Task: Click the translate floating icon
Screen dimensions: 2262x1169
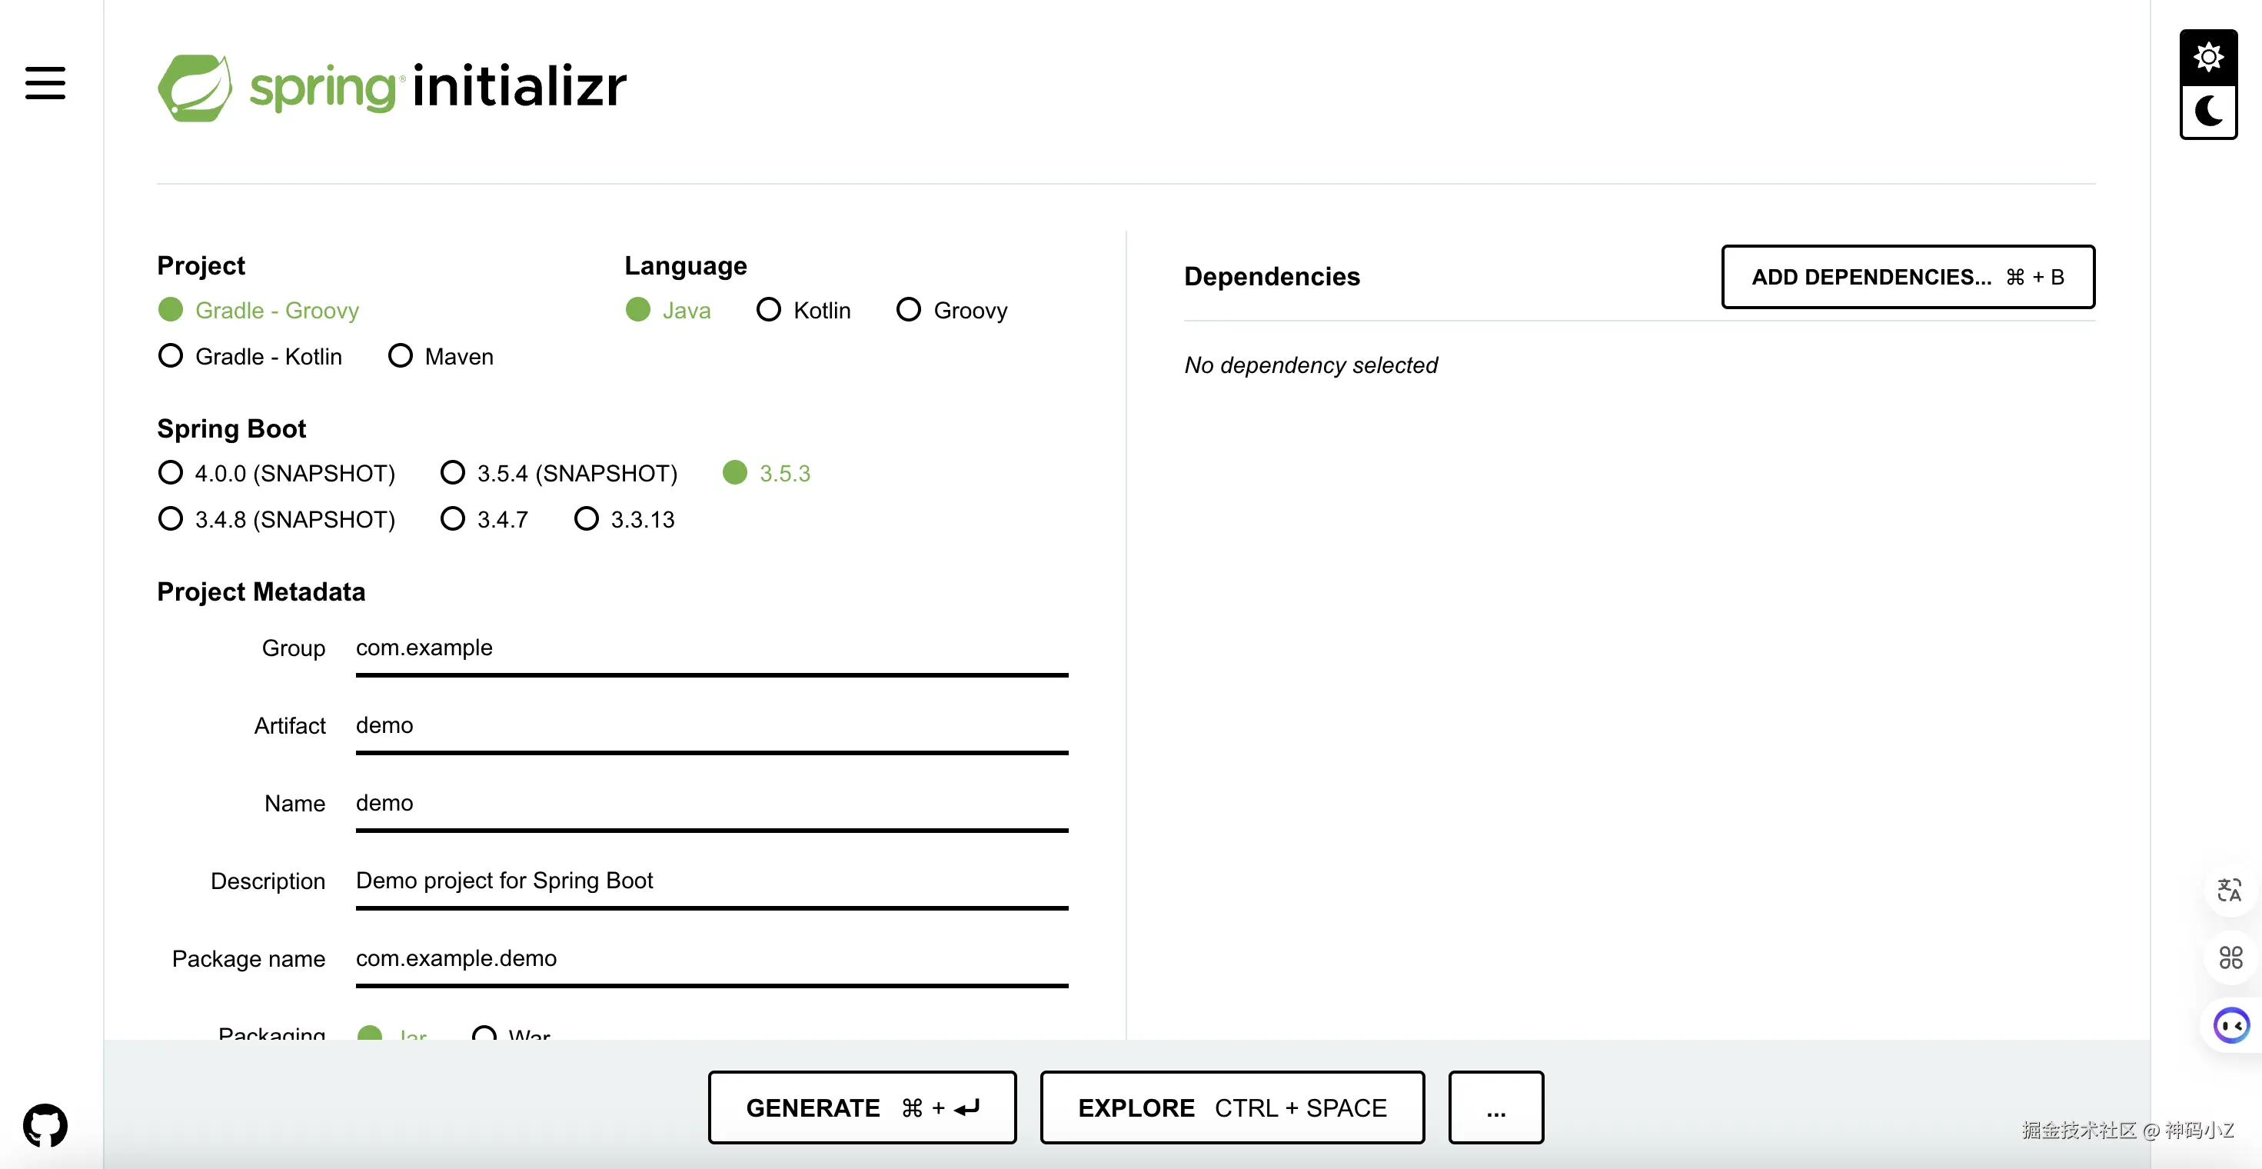Action: 2230,890
